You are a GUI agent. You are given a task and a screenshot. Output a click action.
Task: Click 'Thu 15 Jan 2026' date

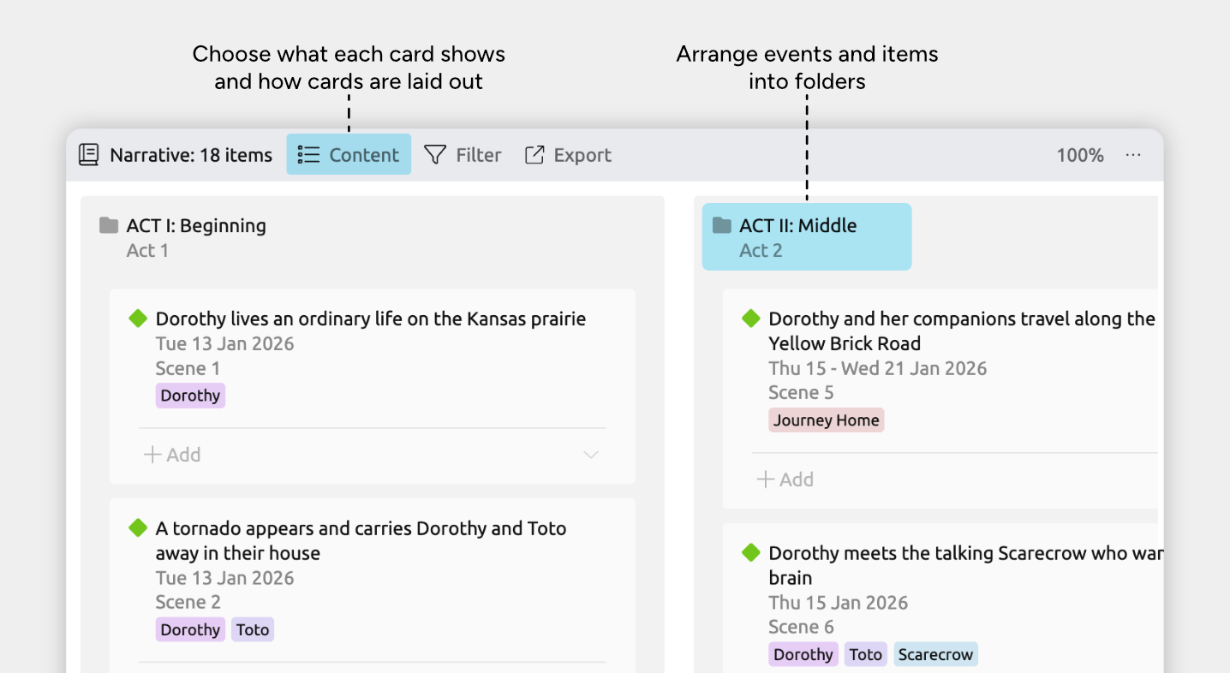pos(839,602)
